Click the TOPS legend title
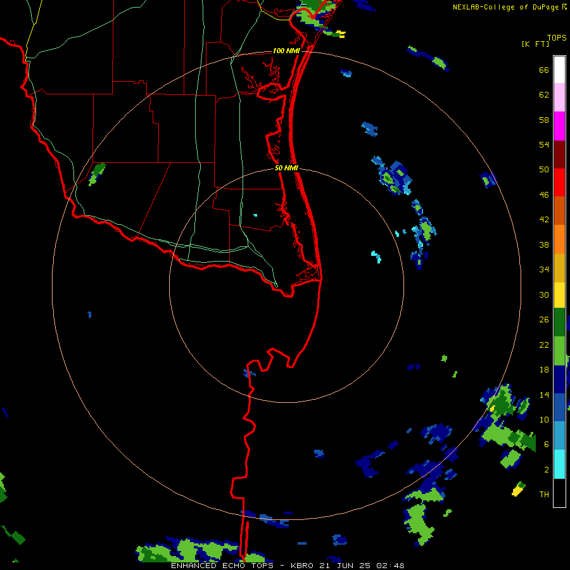The height and width of the screenshot is (570, 570). click(557, 37)
